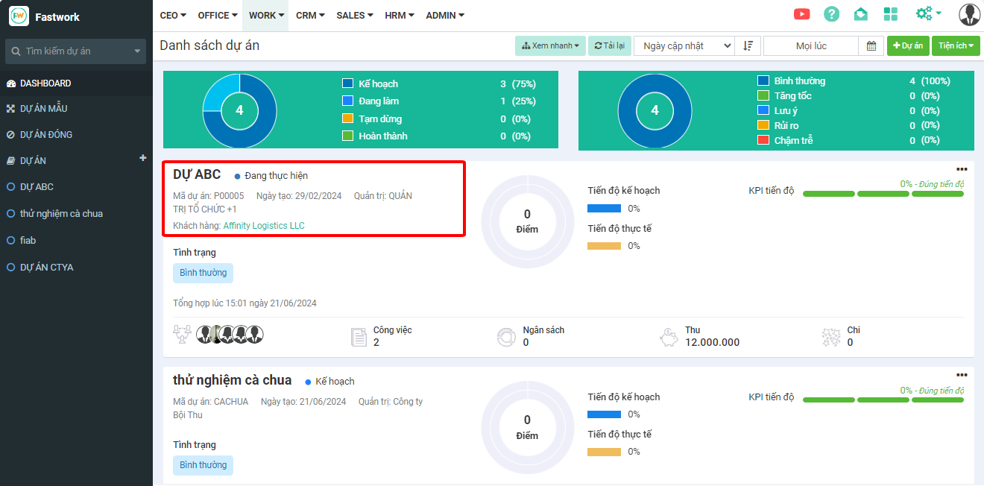Open the CRM menu
984x486 pixels.
[310, 15]
